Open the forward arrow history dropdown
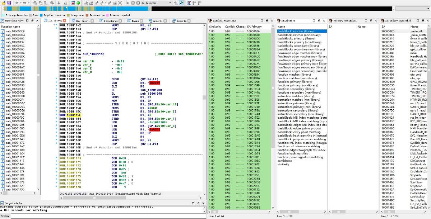This screenshot has height=219, width=431. [29, 3]
